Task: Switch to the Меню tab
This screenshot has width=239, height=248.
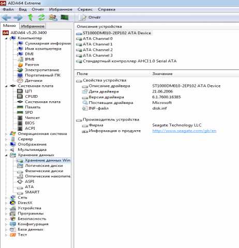Action: point(9,26)
